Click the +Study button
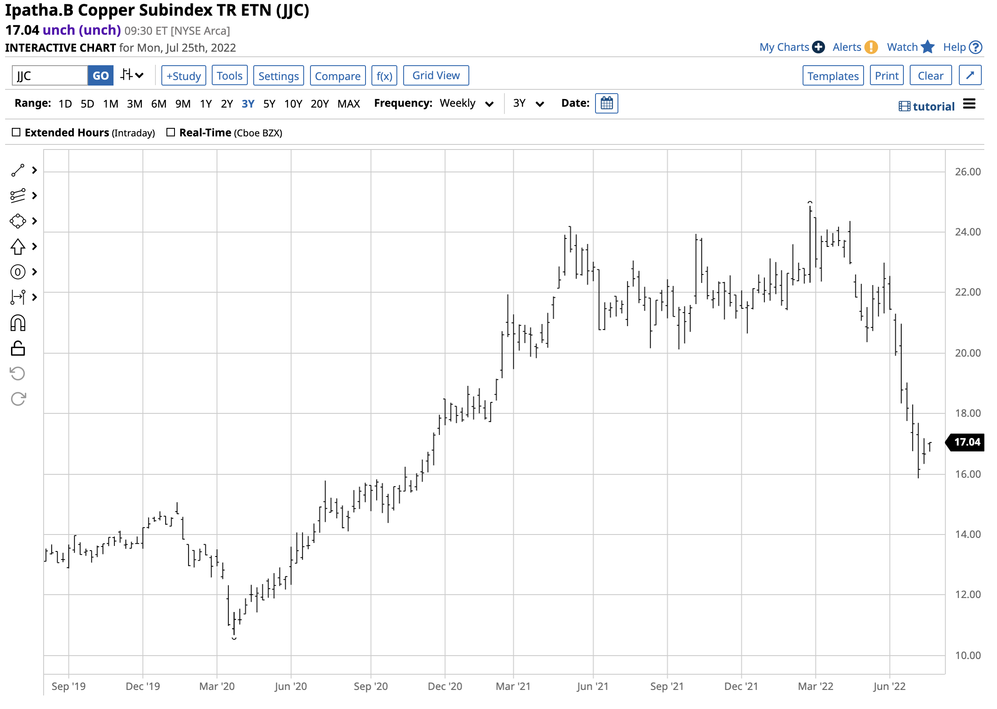This screenshot has width=997, height=709. [184, 75]
